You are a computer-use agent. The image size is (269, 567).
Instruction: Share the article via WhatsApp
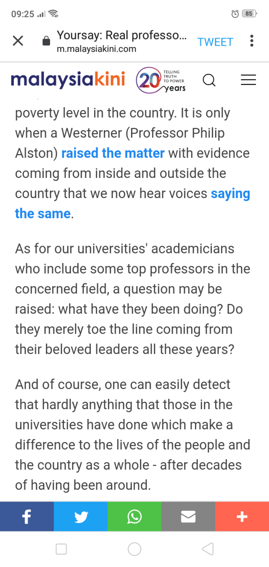[x=134, y=517]
